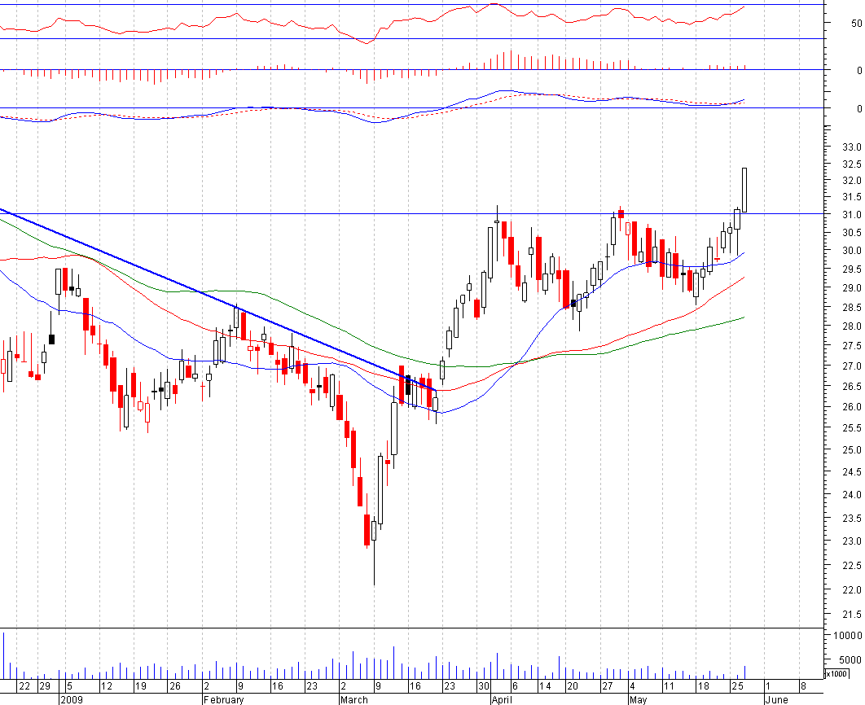Screen dimensions: 865x705
Task: Click the June month label
Action: coord(776,699)
